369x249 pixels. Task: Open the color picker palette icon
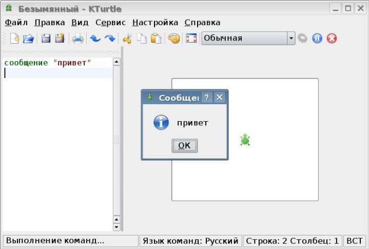click(174, 39)
